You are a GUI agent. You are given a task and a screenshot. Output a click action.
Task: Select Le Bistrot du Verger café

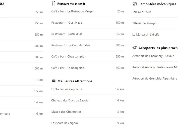87,11
